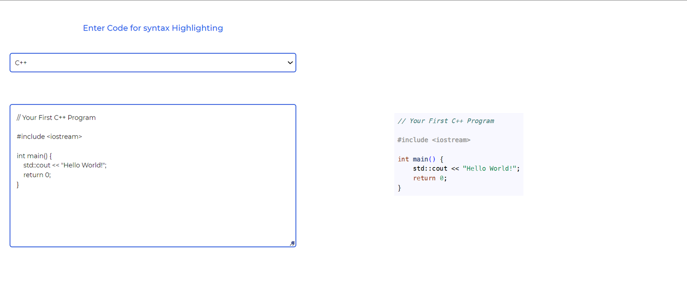Click the resize handle of the code textarea
Screen dimensions: 687x307
pos(292,243)
